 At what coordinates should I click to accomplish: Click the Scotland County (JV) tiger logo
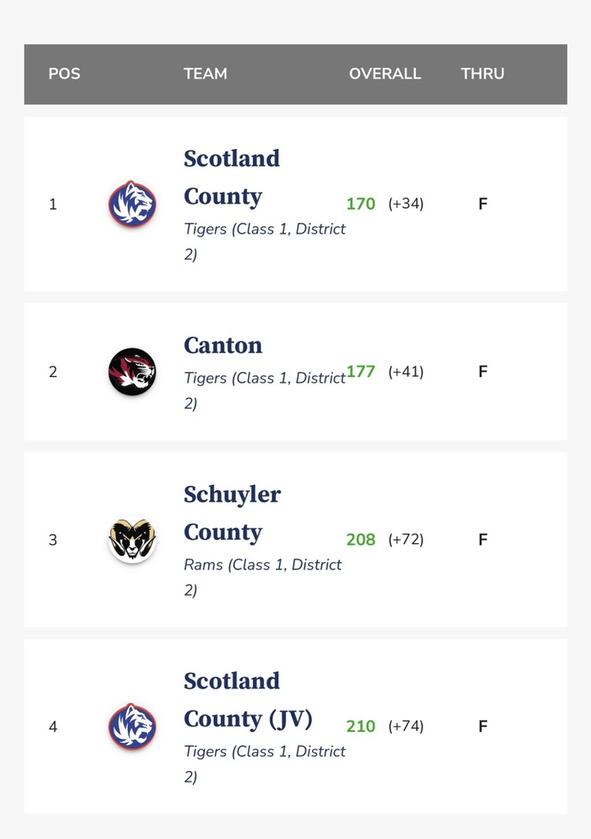132,726
